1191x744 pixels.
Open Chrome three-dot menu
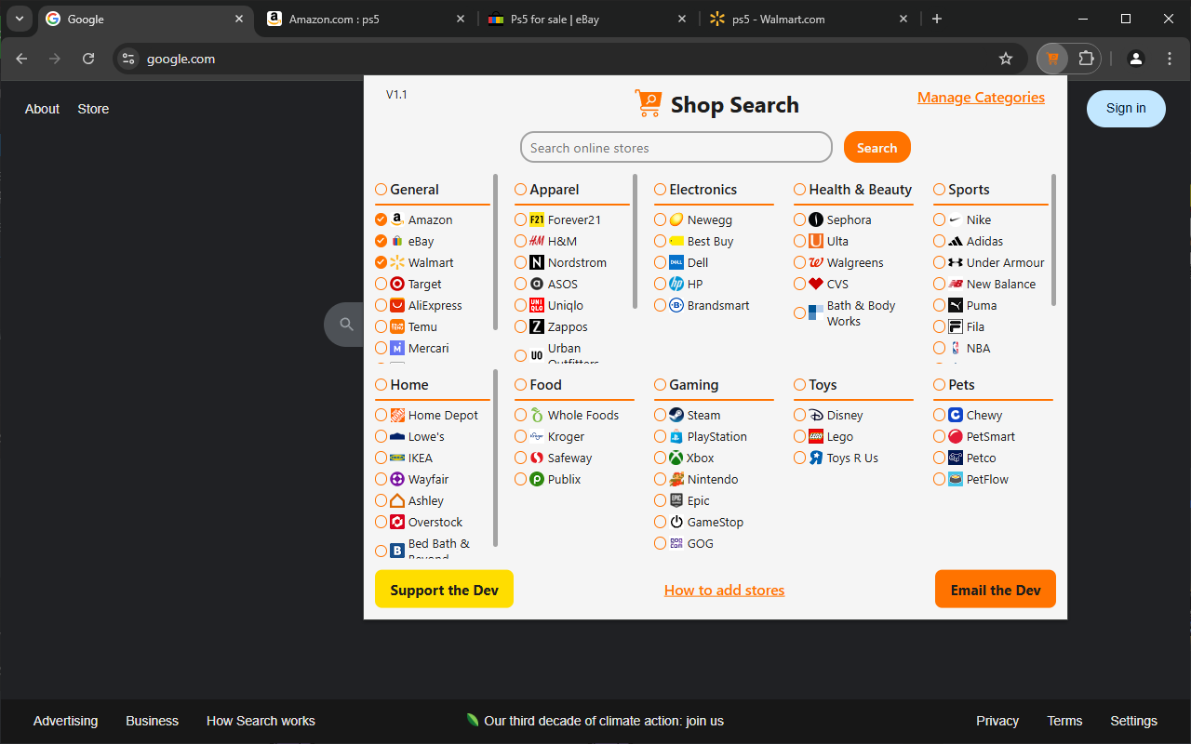[1170, 59]
